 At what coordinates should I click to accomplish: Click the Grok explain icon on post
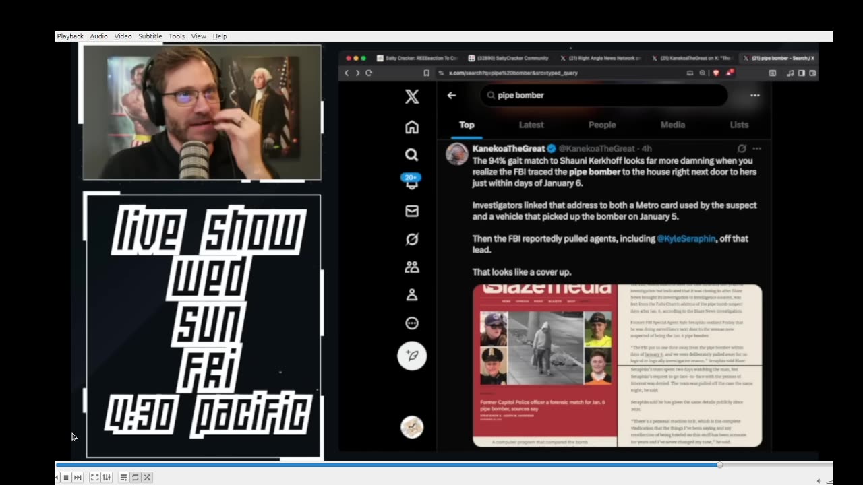coord(742,148)
